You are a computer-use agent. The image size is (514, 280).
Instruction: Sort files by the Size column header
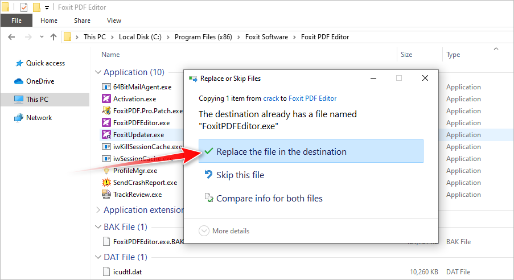tap(406, 55)
